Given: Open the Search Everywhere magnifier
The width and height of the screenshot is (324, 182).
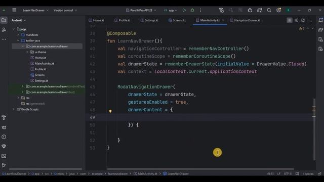Looking at the screenshot, I should click(x=269, y=10).
